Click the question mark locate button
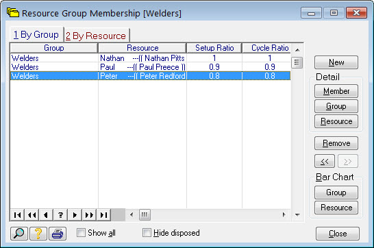The width and height of the screenshot is (374, 248). pyautogui.click(x=60, y=215)
